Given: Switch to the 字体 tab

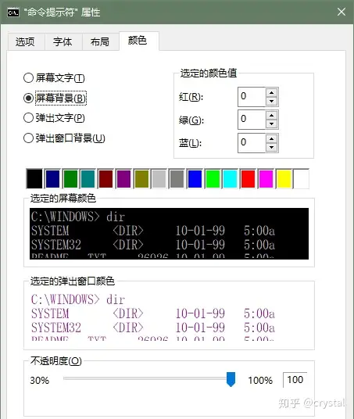Looking at the screenshot, I should pyautogui.click(x=63, y=42).
